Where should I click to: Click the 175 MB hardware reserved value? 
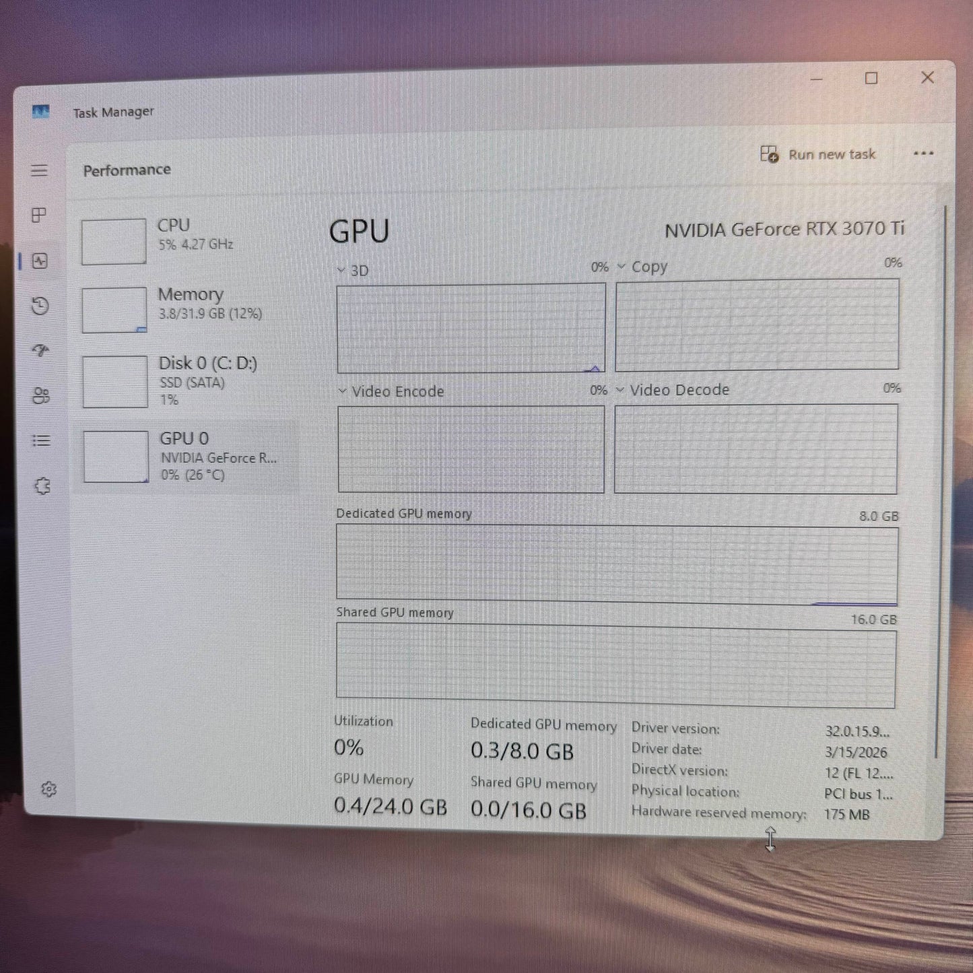coord(846,815)
